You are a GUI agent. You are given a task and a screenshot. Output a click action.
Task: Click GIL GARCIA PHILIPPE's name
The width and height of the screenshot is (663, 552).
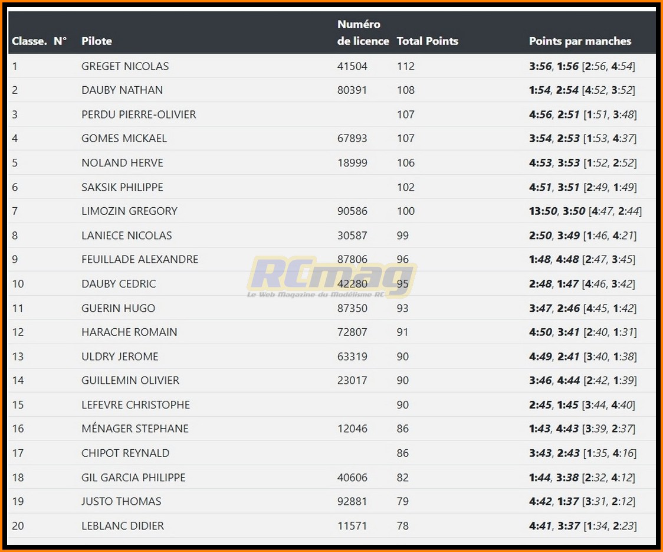click(133, 478)
